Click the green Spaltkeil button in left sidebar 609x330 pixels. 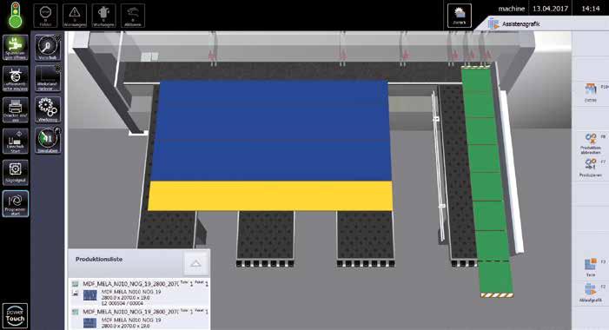(x=16, y=48)
